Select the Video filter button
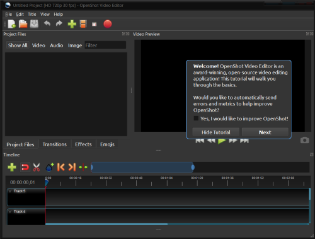The width and height of the screenshot is (315, 239). tap(38, 45)
